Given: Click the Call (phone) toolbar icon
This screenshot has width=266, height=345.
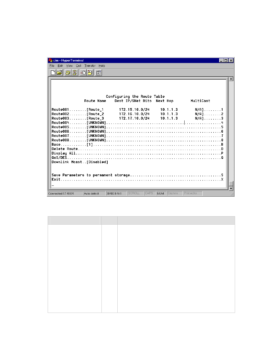Looking at the screenshot, I should point(68,73).
